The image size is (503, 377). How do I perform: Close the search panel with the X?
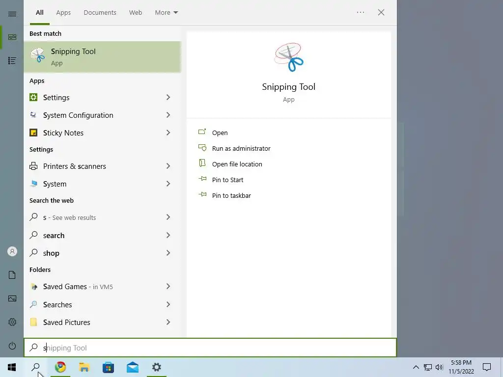click(x=381, y=12)
